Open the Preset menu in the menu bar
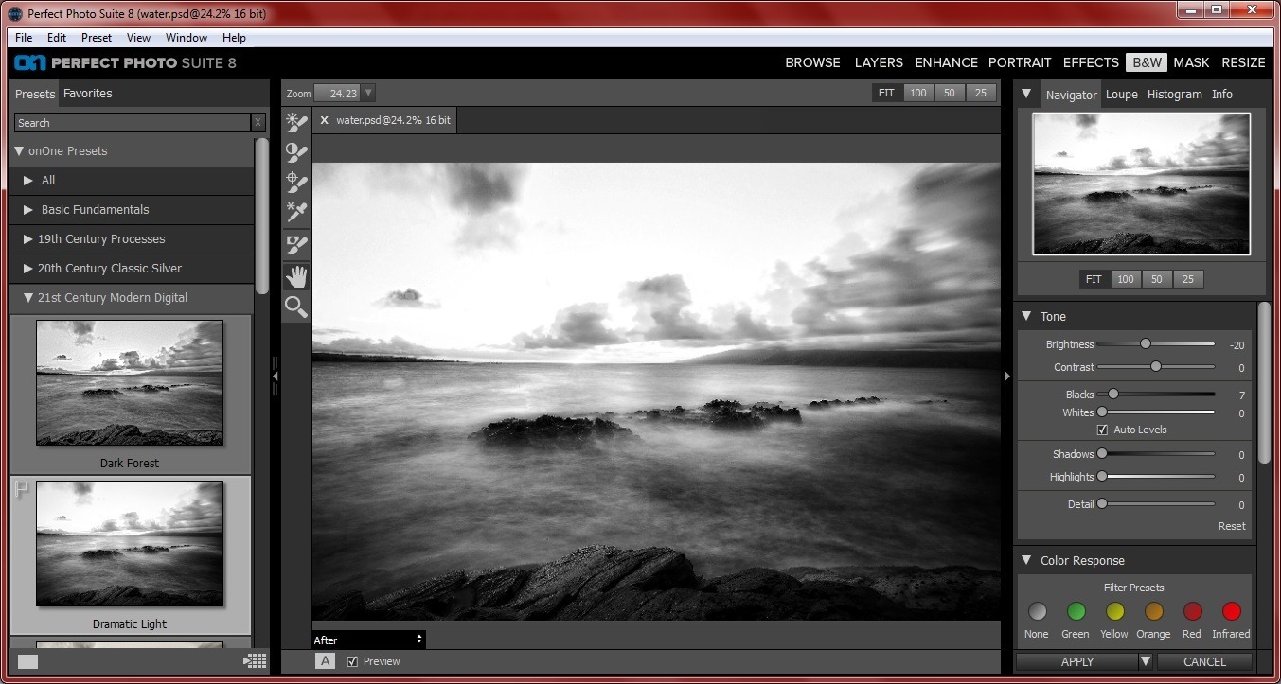 coord(96,38)
